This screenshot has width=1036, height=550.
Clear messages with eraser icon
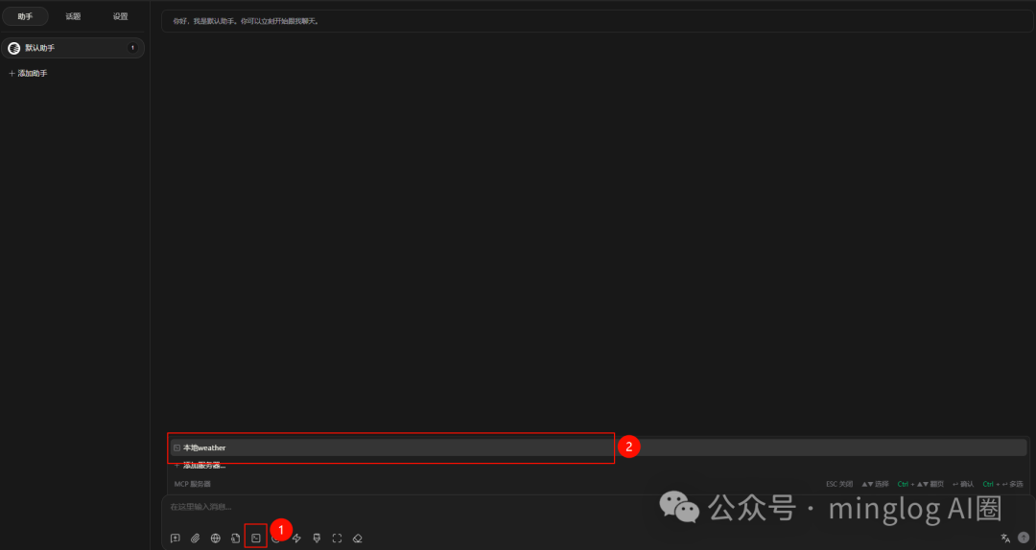click(358, 539)
